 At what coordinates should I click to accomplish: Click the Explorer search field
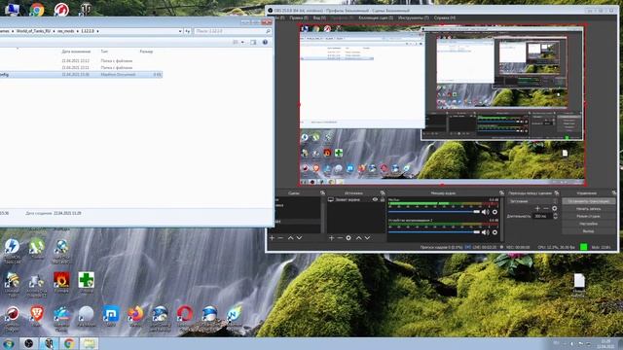pos(233,31)
